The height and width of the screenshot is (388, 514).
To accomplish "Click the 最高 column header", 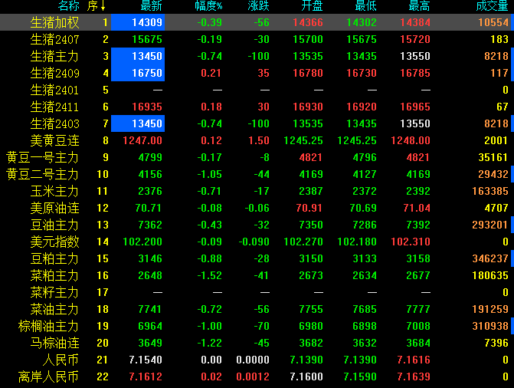I will [x=419, y=5].
